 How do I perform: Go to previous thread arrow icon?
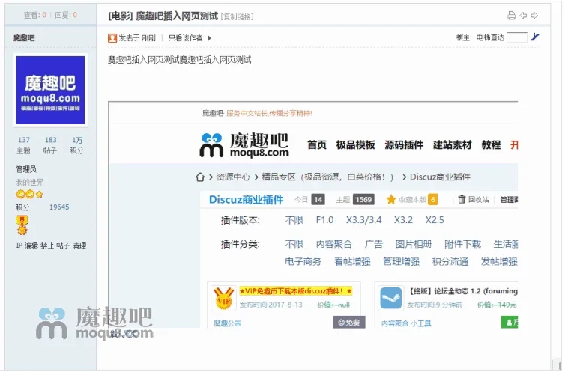click(x=523, y=15)
